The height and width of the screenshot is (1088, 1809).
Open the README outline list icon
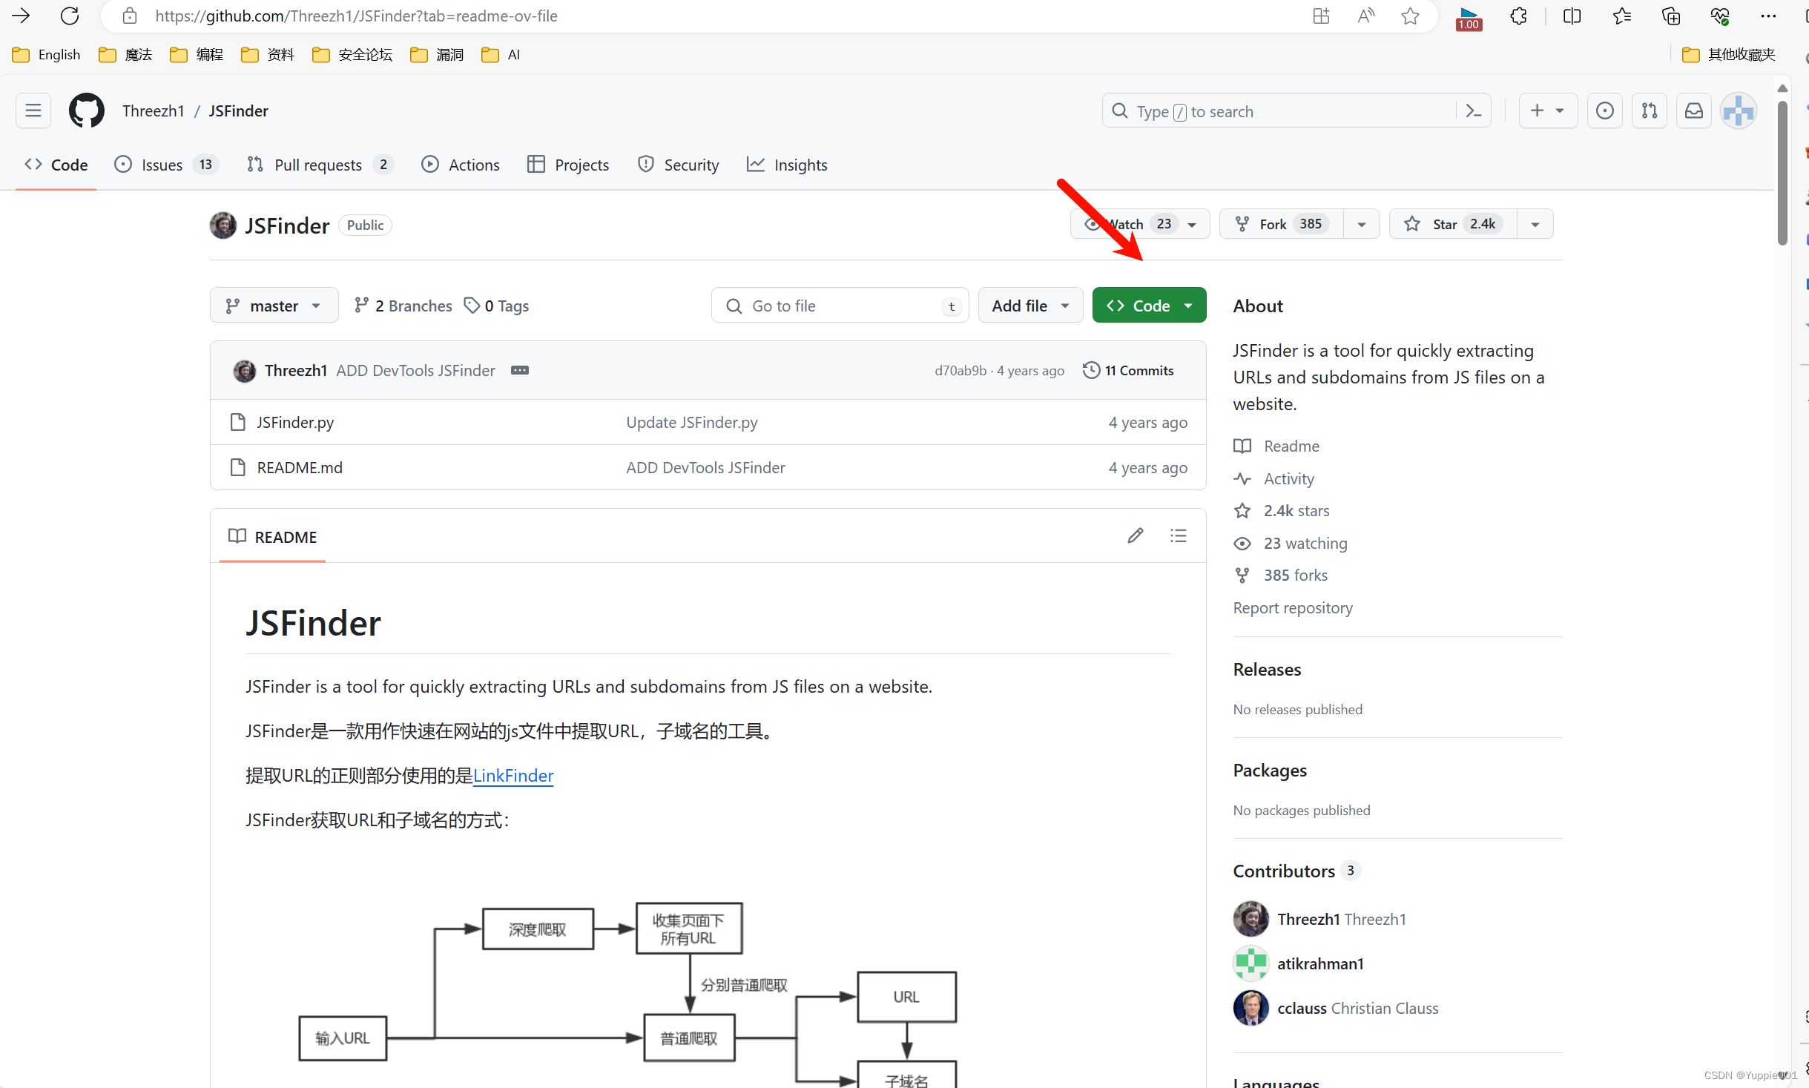pyautogui.click(x=1178, y=535)
